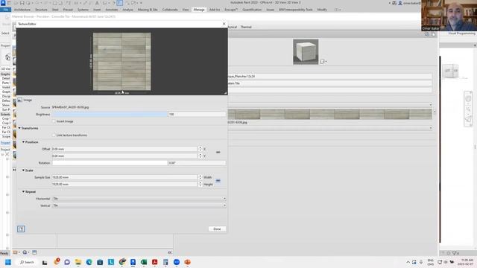Edit the Offset X field
477x268 pixels.
click(x=124, y=149)
